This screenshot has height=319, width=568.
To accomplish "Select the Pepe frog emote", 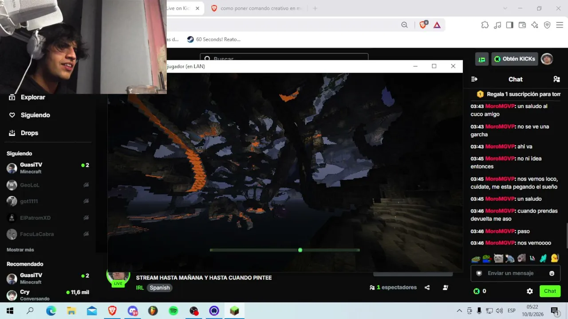I will click(x=476, y=258).
